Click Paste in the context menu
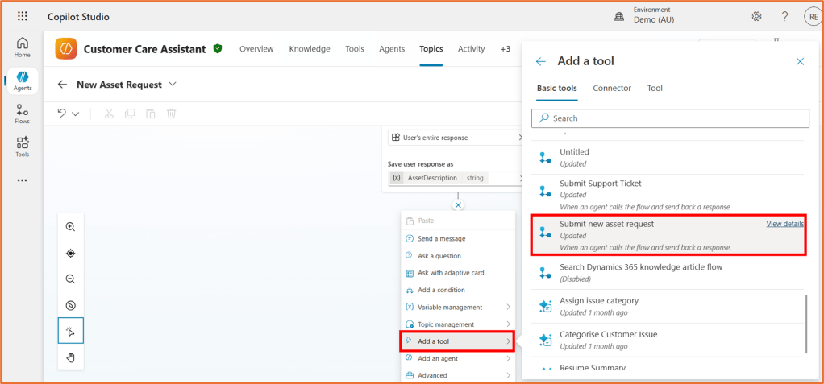824x384 pixels. coord(458,221)
